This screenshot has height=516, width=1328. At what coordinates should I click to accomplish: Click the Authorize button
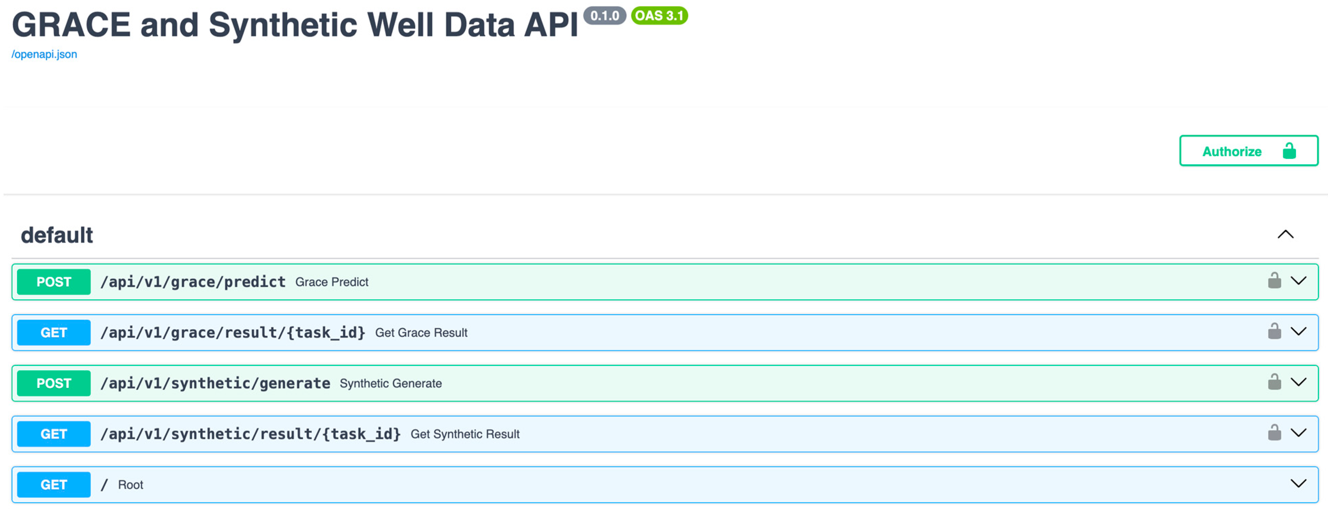(1248, 151)
